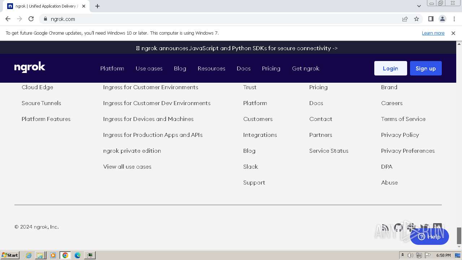This screenshot has height=260, width=462.
Task: Open Integrations footer link
Action: coord(260,135)
